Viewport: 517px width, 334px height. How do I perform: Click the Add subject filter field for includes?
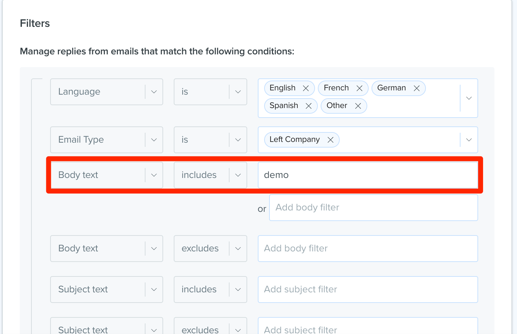coord(368,290)
